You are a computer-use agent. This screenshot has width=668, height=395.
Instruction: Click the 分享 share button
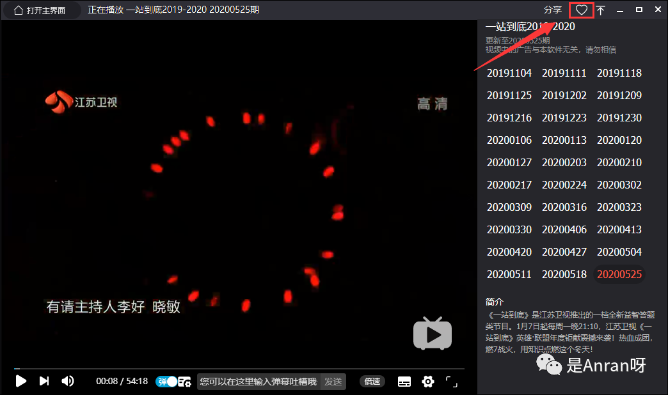553,10
